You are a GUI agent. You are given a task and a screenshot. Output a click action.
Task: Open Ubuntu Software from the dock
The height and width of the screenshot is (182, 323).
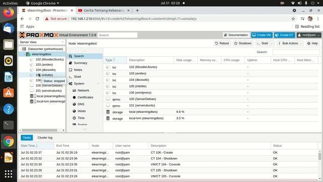[9, 93]
